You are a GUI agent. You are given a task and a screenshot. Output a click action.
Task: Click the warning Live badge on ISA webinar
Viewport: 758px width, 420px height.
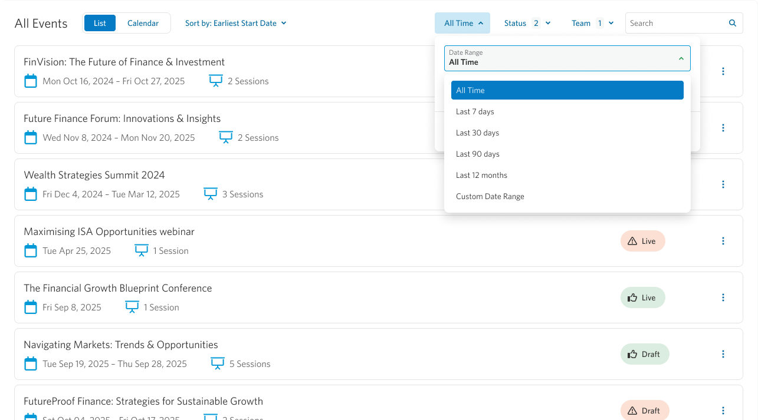pos(642,241)
